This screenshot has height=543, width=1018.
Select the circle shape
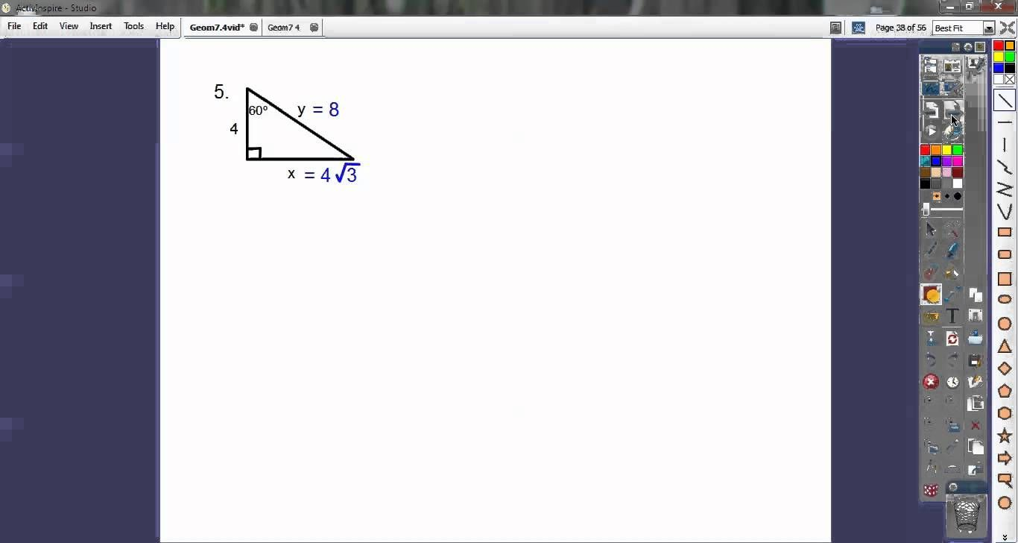[x=1005, y=324]
